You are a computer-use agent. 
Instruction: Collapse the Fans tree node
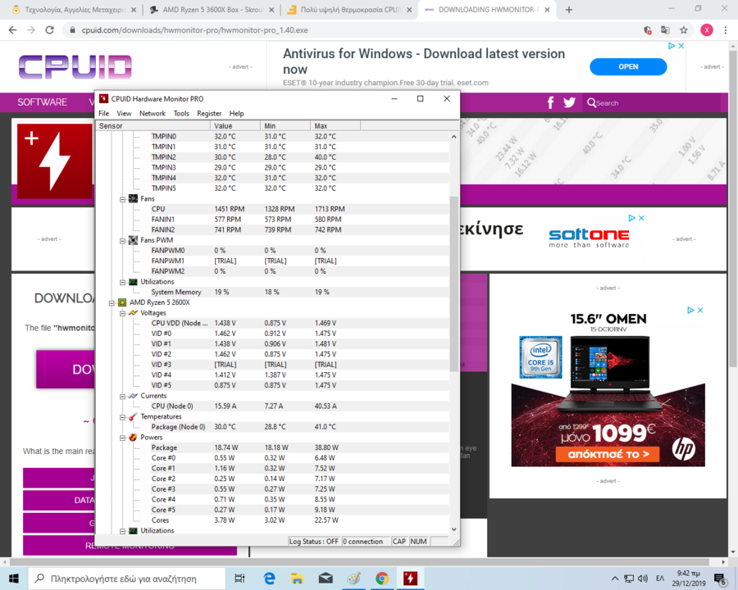[x=122, y=199]
